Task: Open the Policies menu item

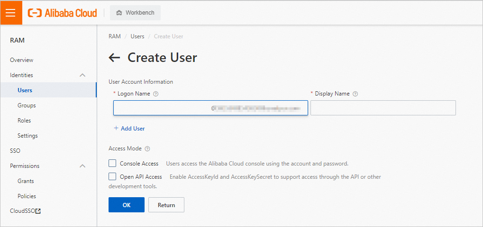Action: (27, 196)
